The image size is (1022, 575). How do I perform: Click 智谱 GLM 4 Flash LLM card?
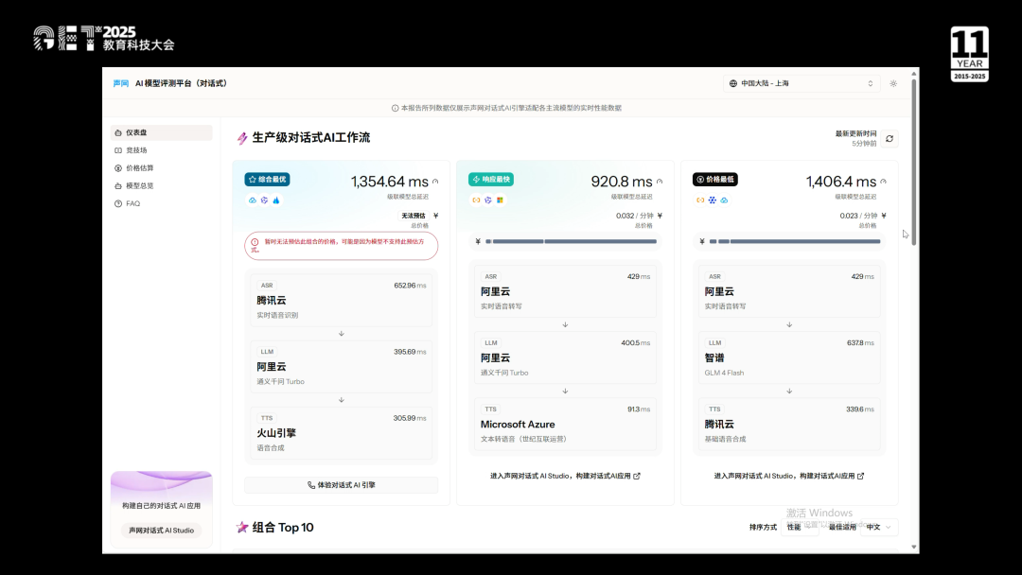(789, 357)
